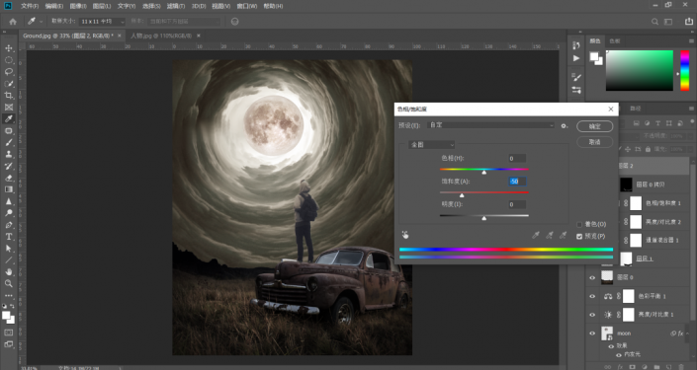The height and width of the screenshot is (370, 697).
Task: Select the Quick Selection tool
Action: [9, 84]
